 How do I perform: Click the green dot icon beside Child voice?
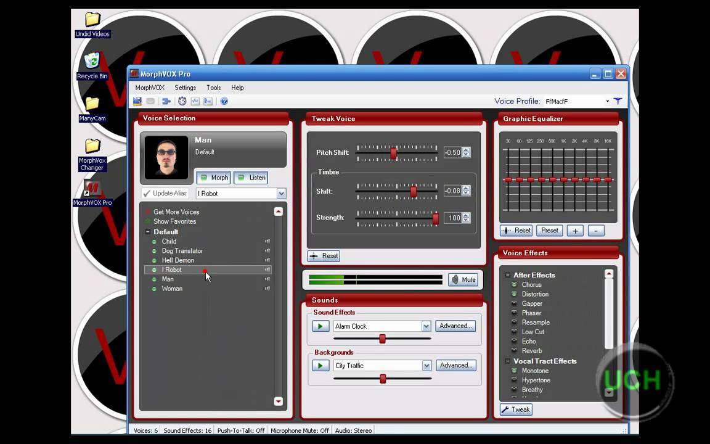[x=154, y=242]
